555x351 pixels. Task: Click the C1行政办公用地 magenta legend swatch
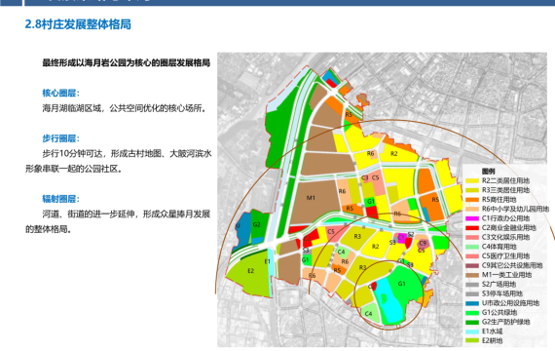(472, 218)
